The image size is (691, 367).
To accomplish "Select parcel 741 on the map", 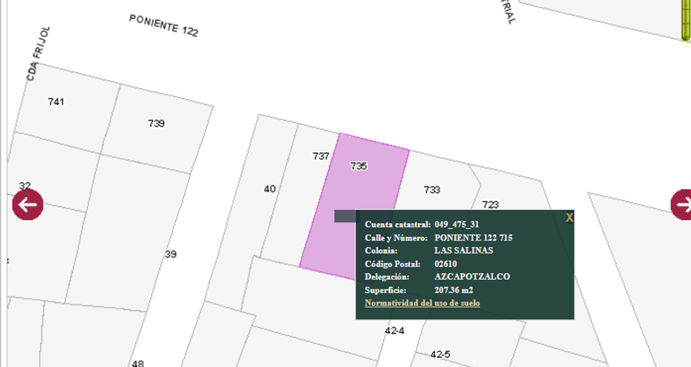I will coord(56,102).
